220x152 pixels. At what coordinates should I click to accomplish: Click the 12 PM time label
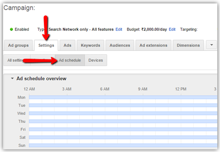tap(181, 89)
